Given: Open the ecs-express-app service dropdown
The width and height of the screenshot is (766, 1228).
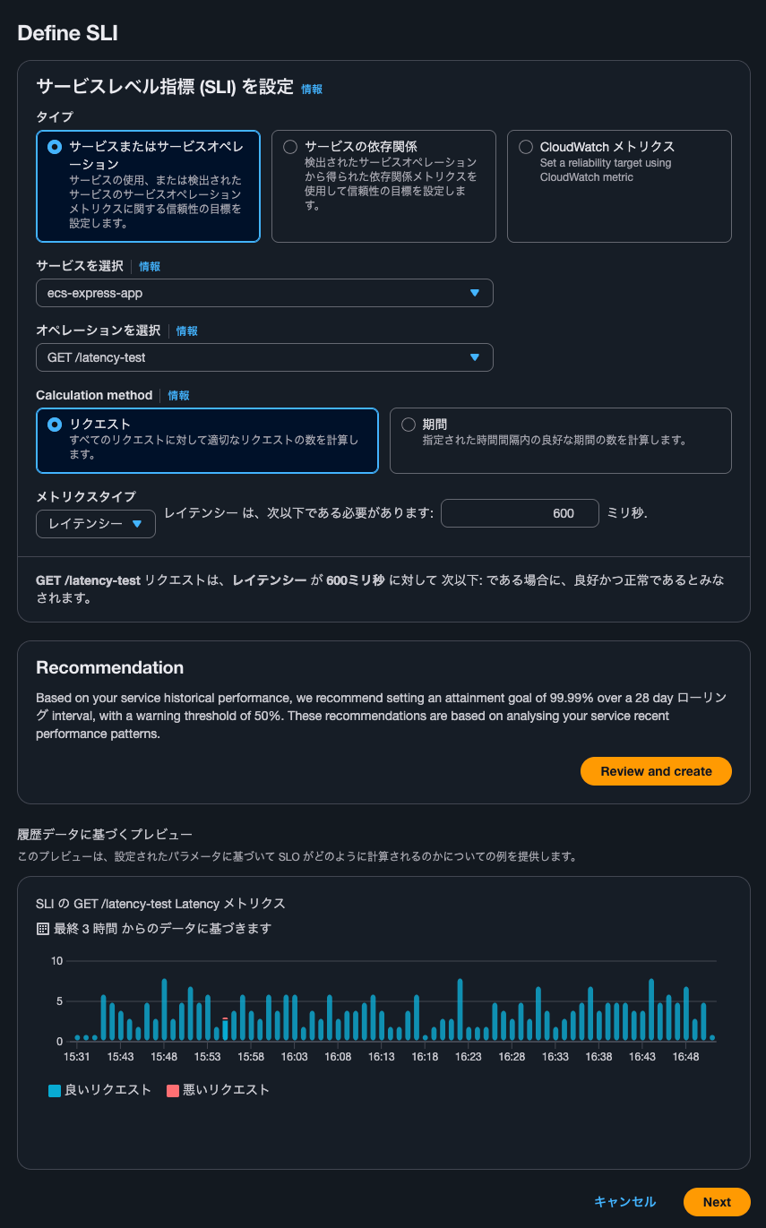Looking at the screenshot, I should click(264, 293).
